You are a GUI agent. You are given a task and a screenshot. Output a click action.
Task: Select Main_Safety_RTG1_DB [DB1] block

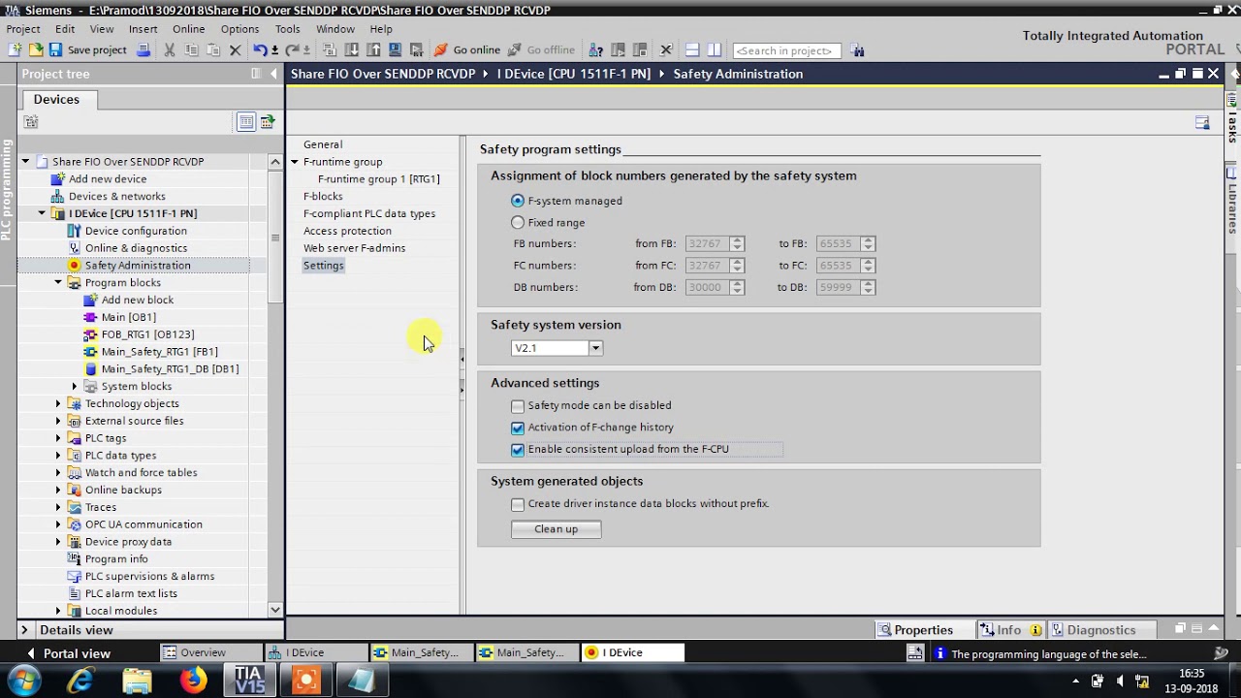tap(170, 369)
